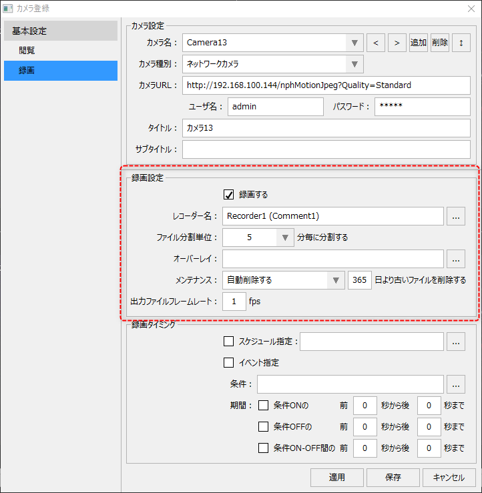Viewport: 482px width, 493px height.
Task: Select 基本設定 in the sidebar
Action: click(61, 31)
